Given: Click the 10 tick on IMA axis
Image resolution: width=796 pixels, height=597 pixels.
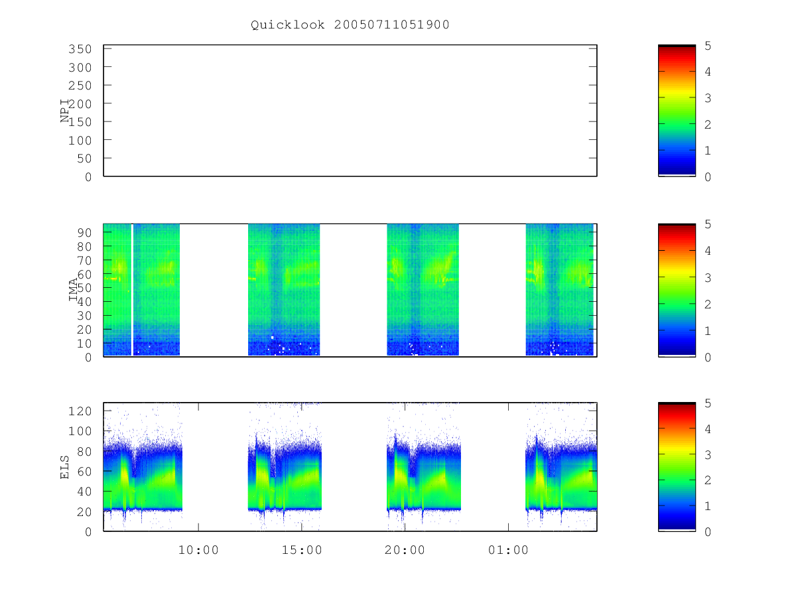Looking at the screenshot, I should pyautogui.click(x=84, y=344).
